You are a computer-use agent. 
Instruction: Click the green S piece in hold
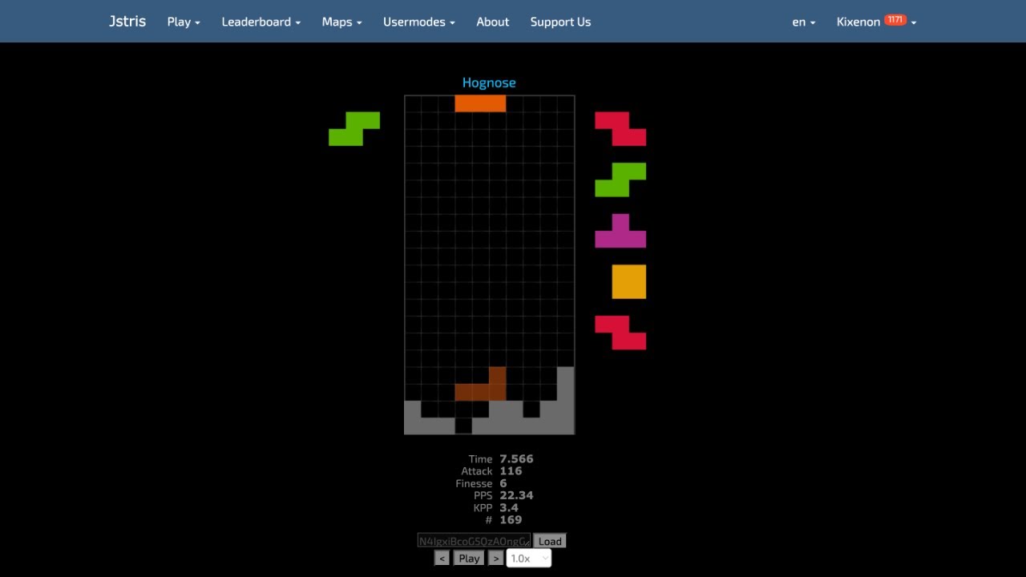(x=354, y=129)
